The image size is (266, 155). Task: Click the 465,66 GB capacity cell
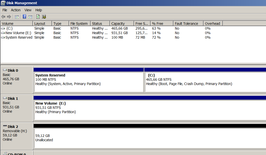coord(120,28)
